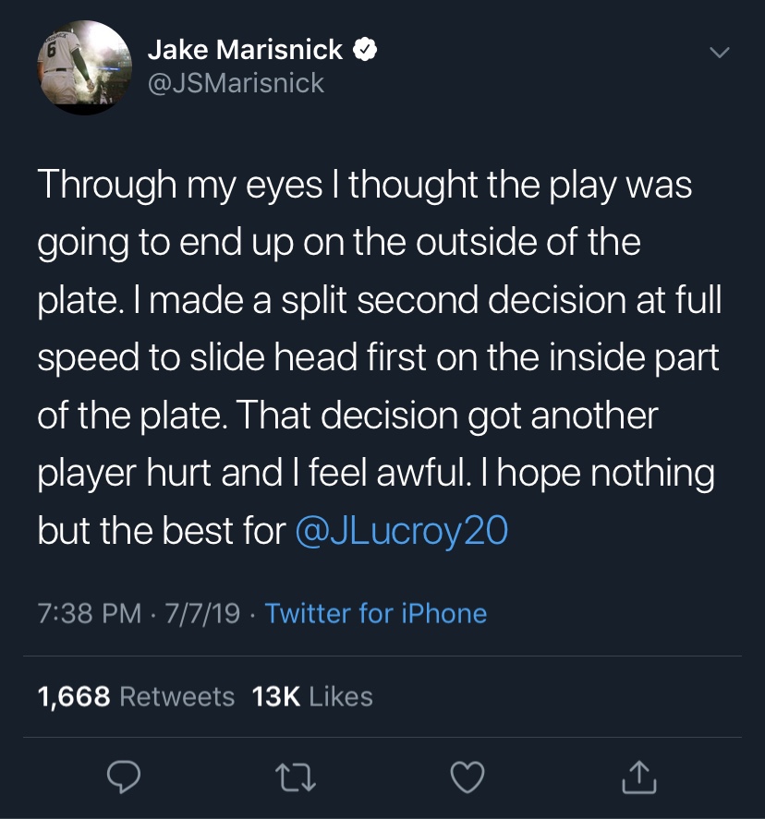Screen dimensions: 765x819
Task: Open the @JLucroy20 mention
Action: [x=401, y=532]
